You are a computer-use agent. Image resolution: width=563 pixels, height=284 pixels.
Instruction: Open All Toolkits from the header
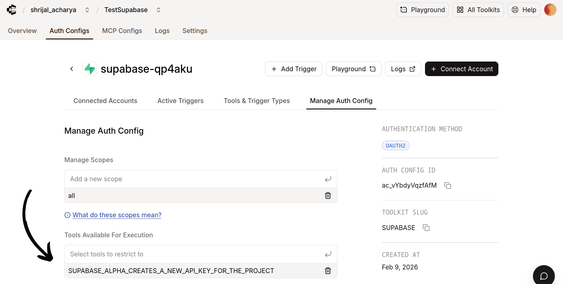point(478,10)
